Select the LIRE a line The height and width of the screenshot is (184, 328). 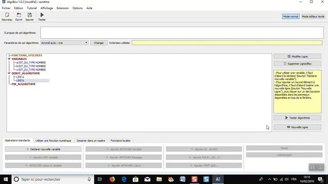20,77
